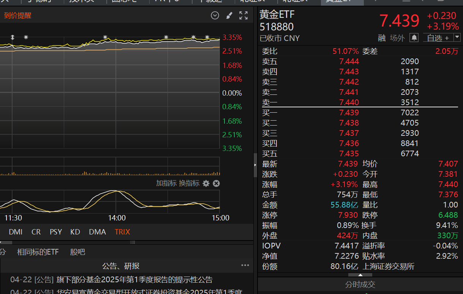
Task: Expand the bottom panel splitter handle
Action: click(132, 242)
